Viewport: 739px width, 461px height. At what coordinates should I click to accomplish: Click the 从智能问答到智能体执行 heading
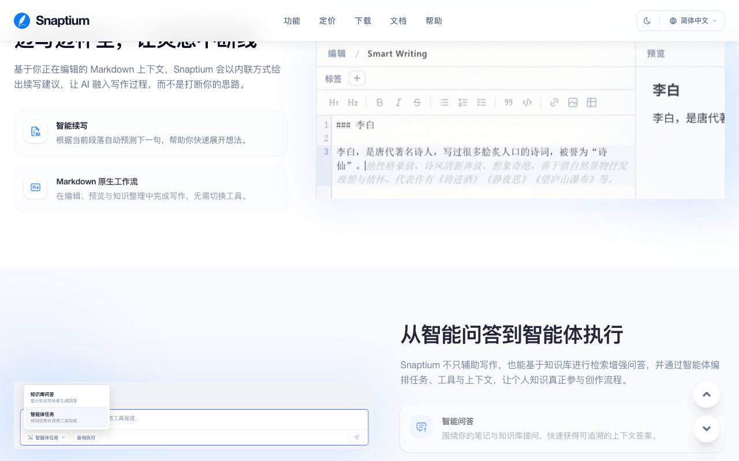512,334
